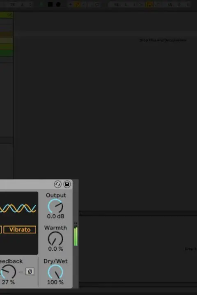Click the Dry/Wet knob
This screenshot has width=197, height=295.
pos(55,272)
